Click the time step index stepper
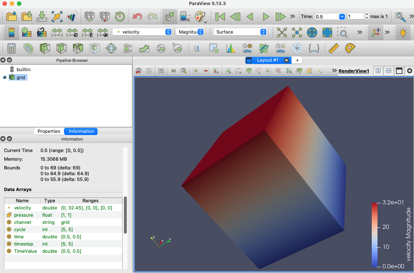 [367, 16]
